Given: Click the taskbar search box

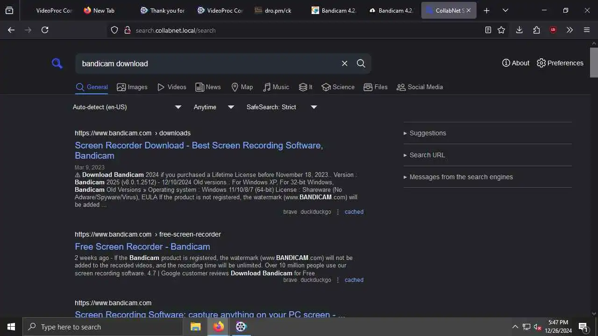Looking at the screenshot, I should tap(103, 327).
